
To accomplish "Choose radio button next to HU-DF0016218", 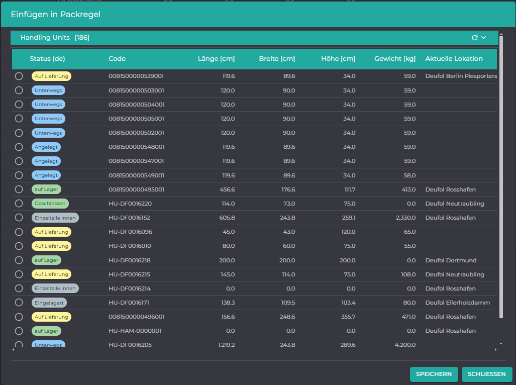I will tap(19, 260).
